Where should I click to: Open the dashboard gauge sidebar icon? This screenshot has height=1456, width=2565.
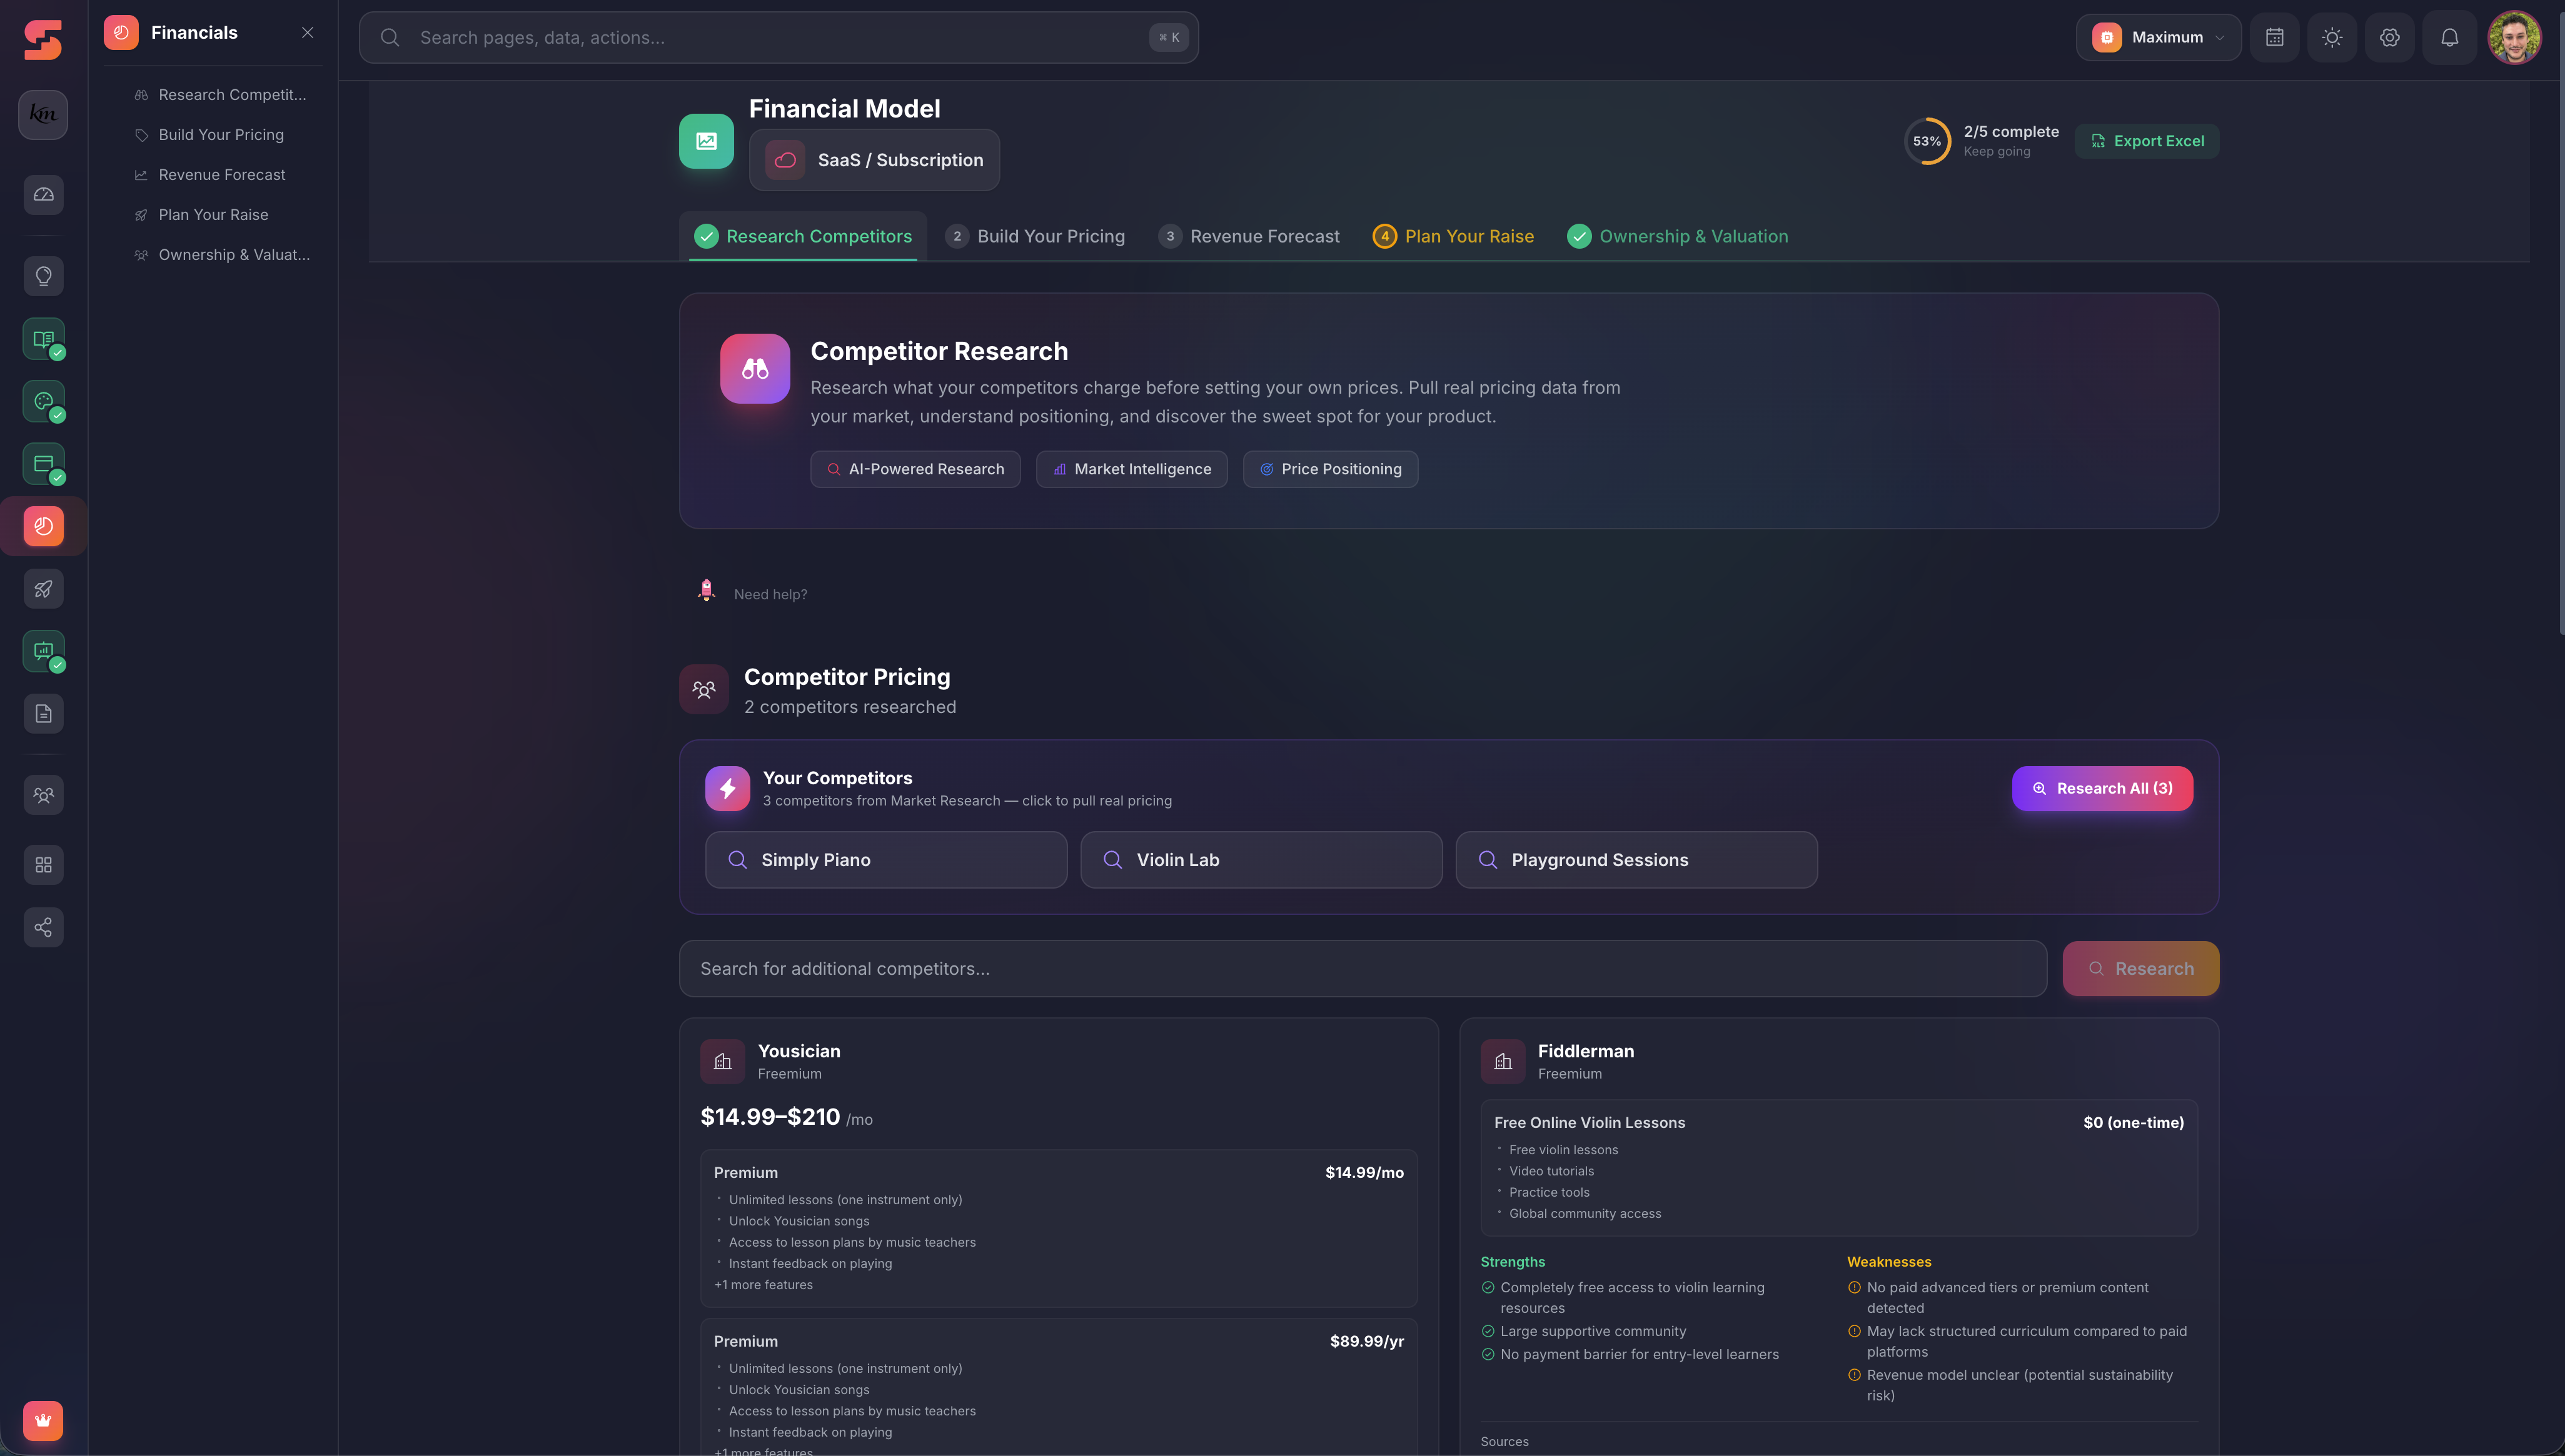pos(43,194)
